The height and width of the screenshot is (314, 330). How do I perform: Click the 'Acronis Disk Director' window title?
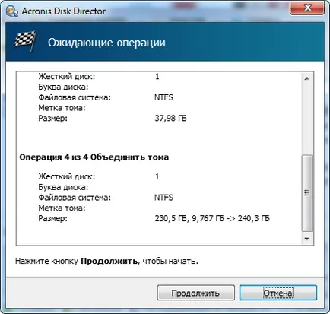(x=64, y=11)
